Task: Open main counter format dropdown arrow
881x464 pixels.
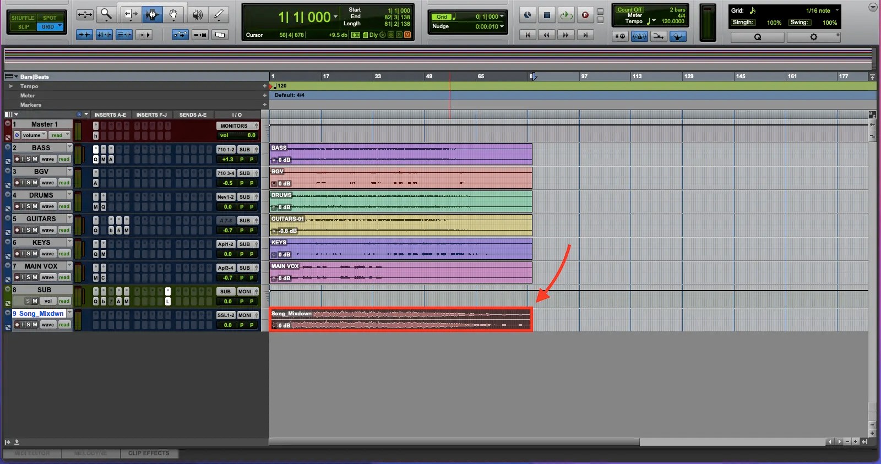Action: pyautogui.click(x=336, y=17)
